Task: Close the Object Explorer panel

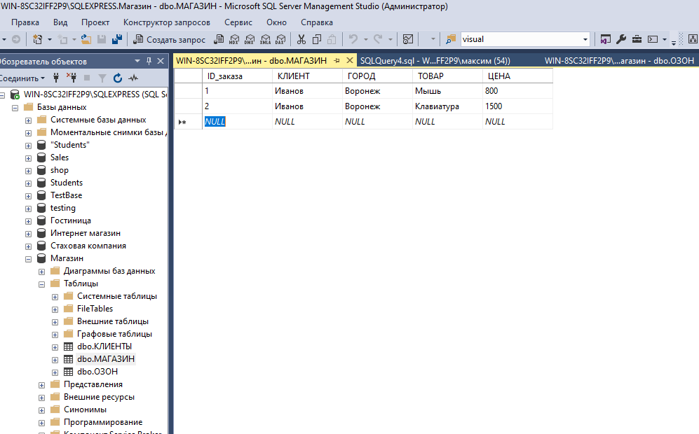Action: point(161,61)
